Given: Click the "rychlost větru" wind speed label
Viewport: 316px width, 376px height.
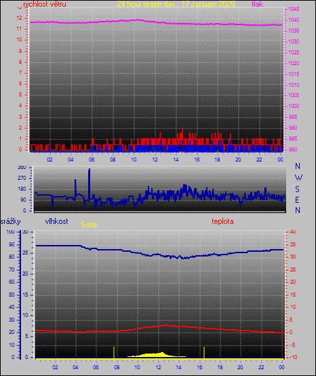Looking at the screenshot, I should (x=45, y=4).
